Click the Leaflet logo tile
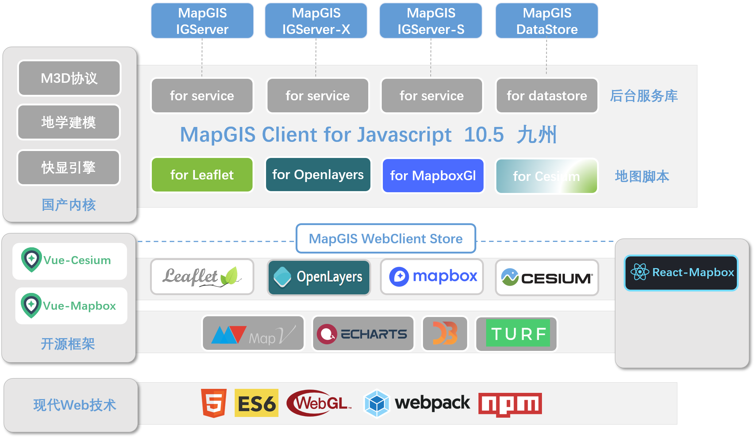754x437 pixels. pyautogui.click(x=202, y=277)
